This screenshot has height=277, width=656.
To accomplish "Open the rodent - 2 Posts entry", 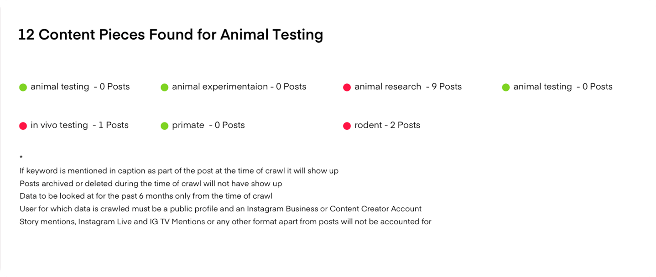I will [387, 125].
